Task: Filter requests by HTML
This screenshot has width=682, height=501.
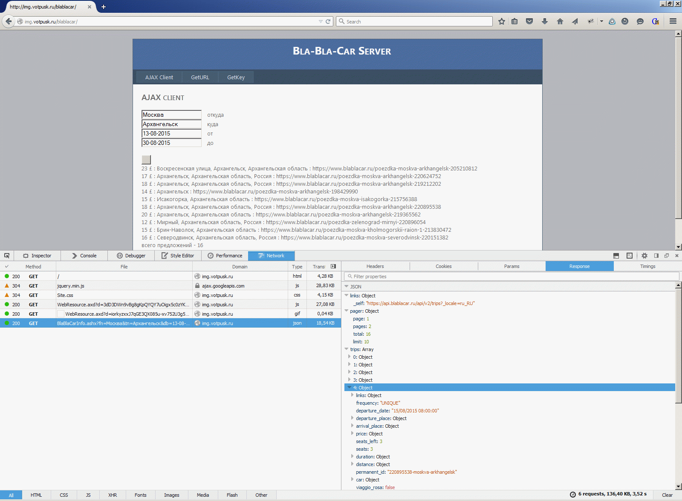Action: click(36, 495)
